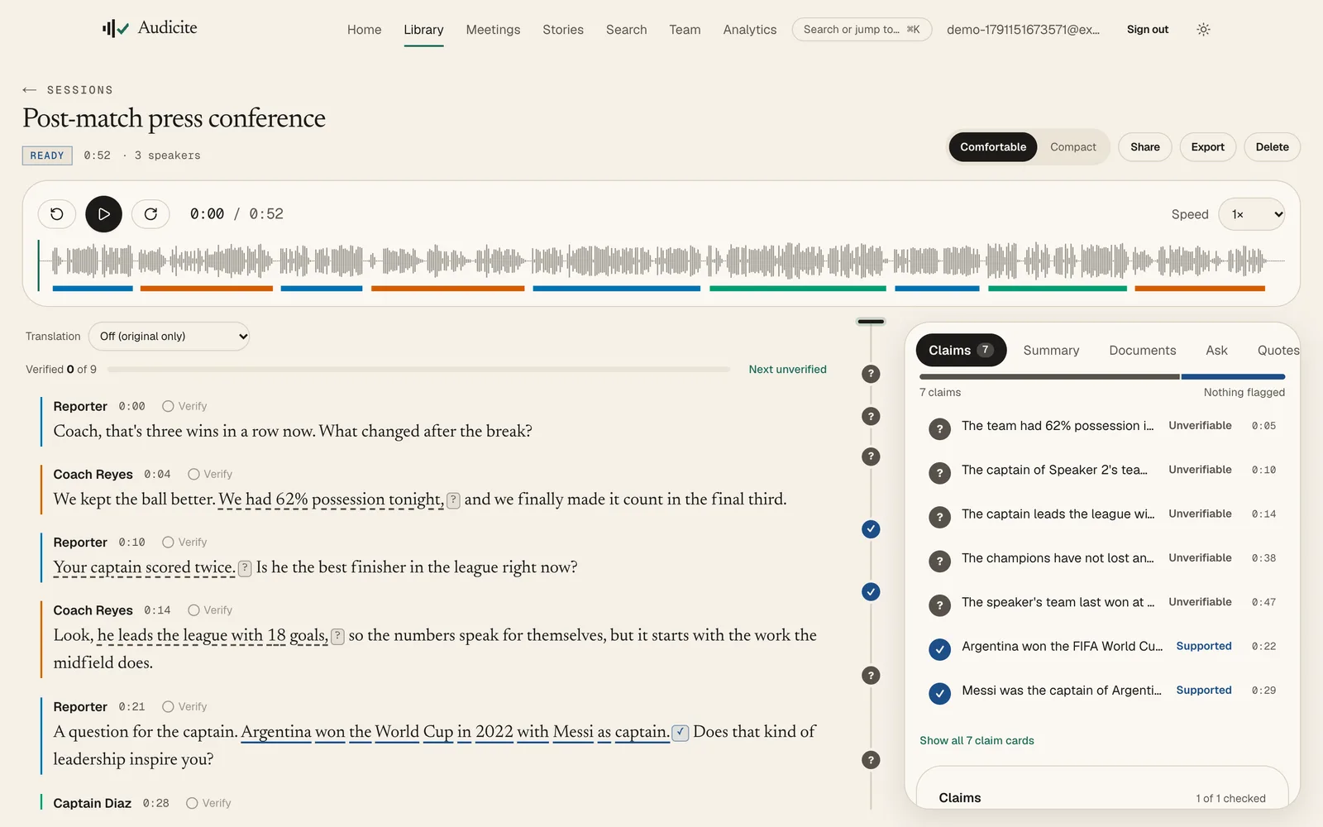Click the Export button
This screenshot has height=827, width=1323.
(x=1207, y=147)
